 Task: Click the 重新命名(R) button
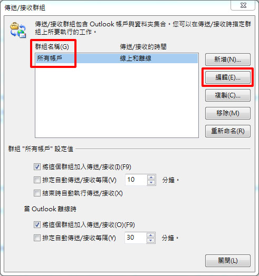click(x=228, y=131)
